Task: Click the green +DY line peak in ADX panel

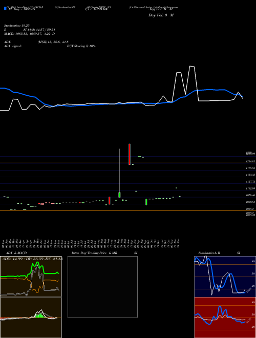Action: [x=37, y=263]
